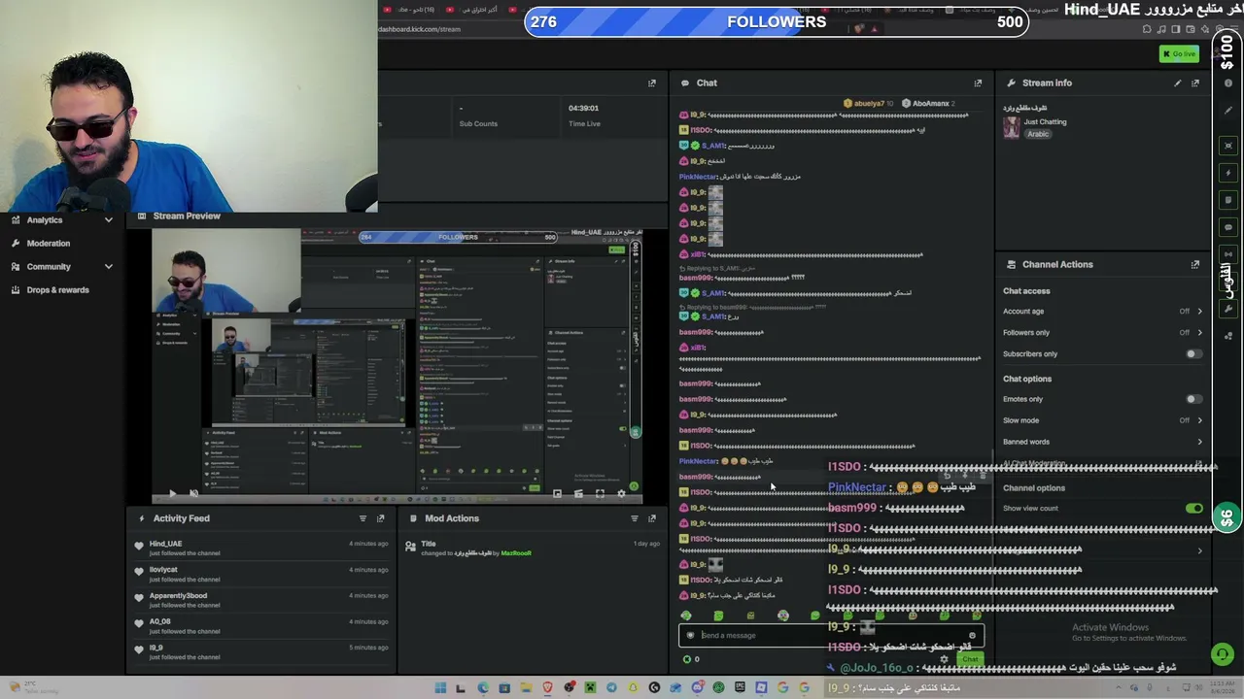
Task: Pop out the Channel Actions panel
Action: point(1195,264)
